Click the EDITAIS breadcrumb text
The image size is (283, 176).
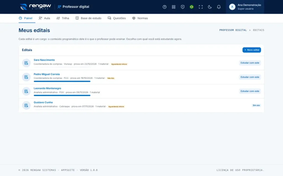pyautogui.click(x=258, y=30)
